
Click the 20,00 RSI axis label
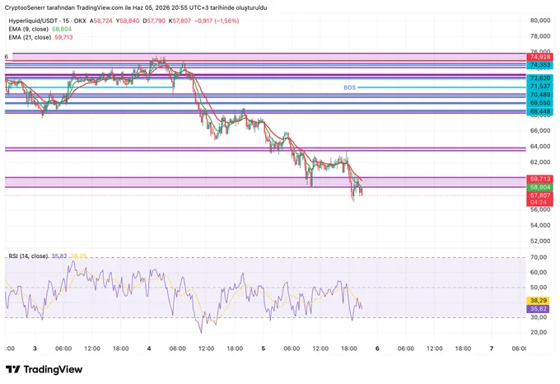(x=539, y=332)
